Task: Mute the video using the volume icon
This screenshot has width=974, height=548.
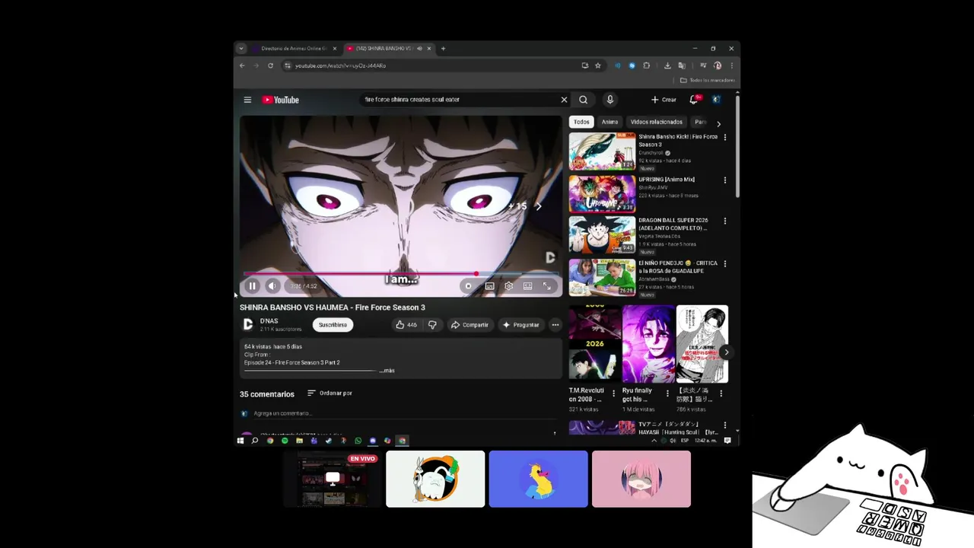Action: coord(272,286)
